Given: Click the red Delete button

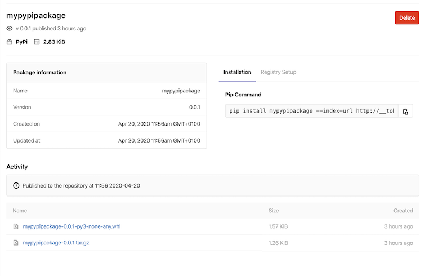Looking at the screenshot, I should point(406,18).
